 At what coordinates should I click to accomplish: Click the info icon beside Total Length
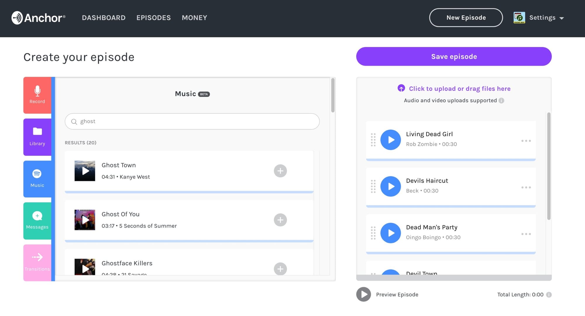click(549, 295)
